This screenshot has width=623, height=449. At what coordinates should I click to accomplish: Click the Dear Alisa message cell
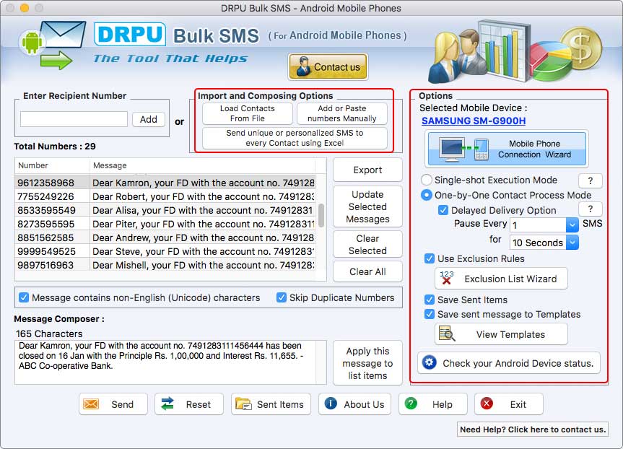click(x=203, y=210)
